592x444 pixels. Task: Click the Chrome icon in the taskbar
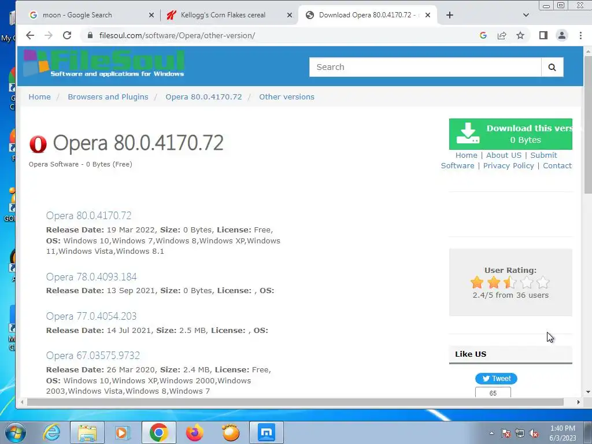coord(158,432)
